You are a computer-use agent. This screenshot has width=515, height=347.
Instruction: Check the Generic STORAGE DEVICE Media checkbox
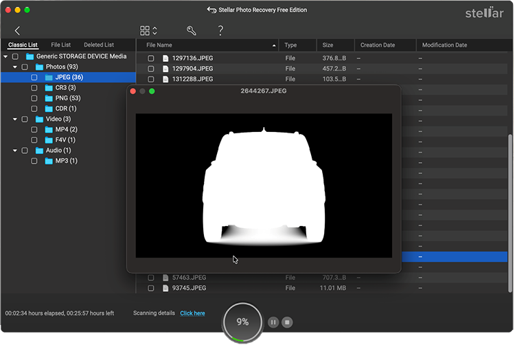pos(15,56)
